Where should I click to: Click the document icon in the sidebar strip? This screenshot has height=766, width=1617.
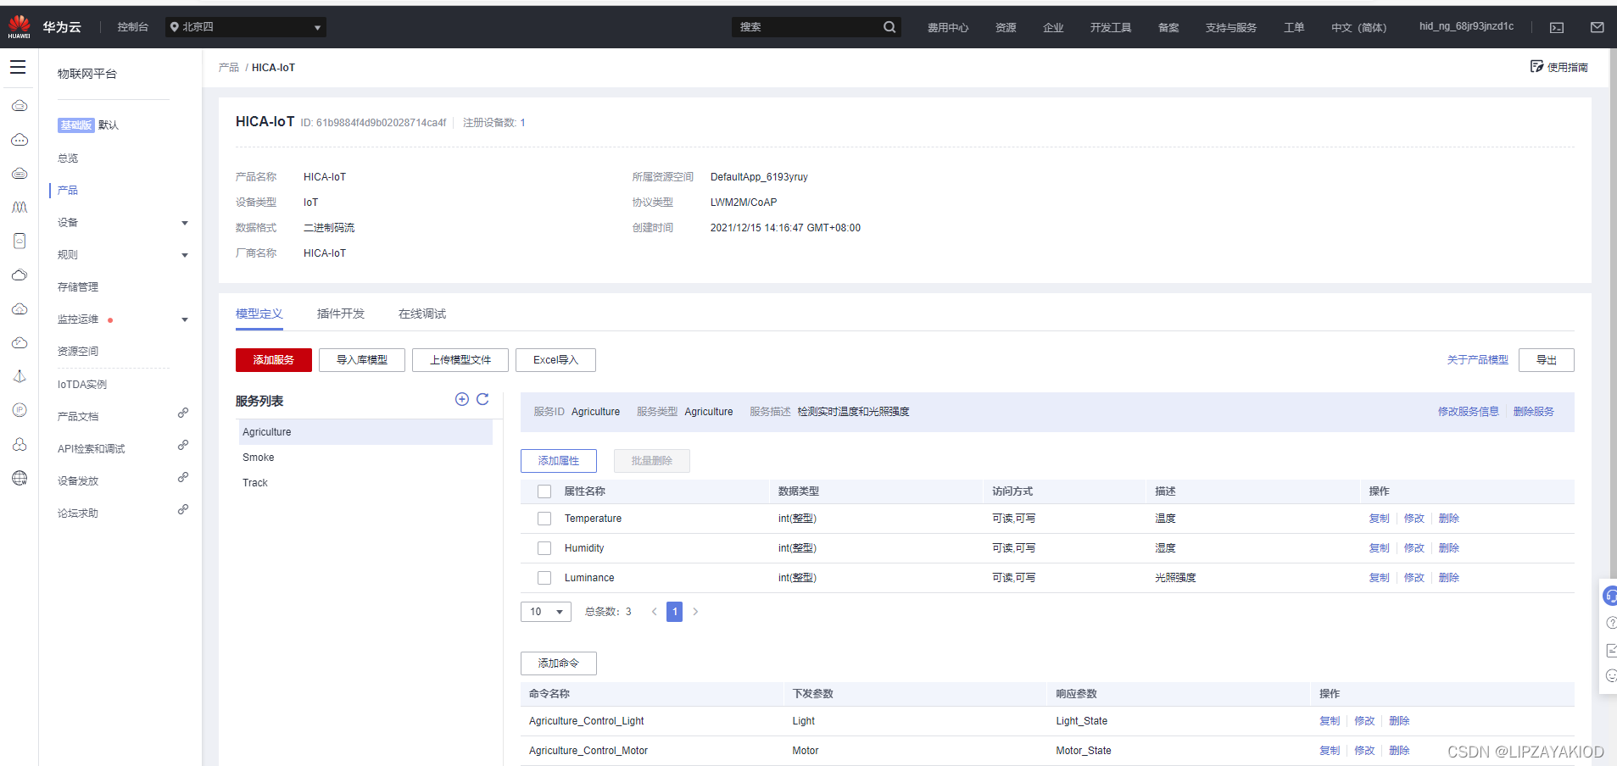(x=20, y=241)
